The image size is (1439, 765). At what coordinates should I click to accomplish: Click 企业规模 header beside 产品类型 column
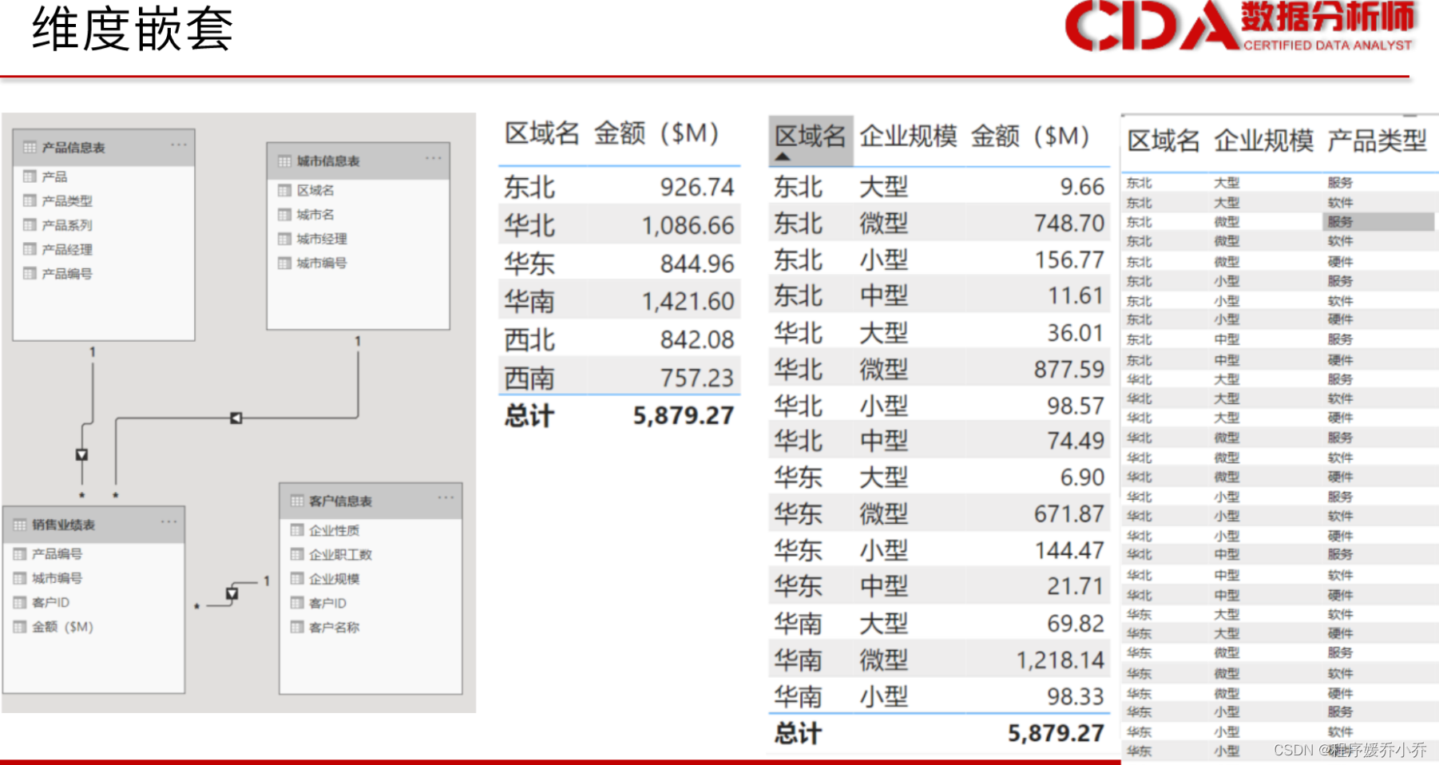click(x=1263, y=141)
